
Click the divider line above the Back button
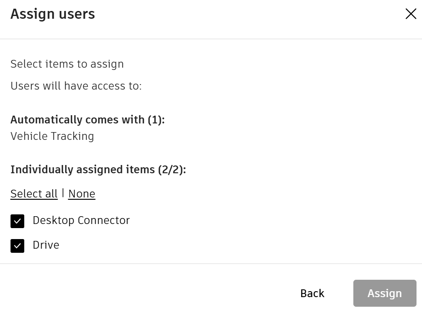pos(211,264)
